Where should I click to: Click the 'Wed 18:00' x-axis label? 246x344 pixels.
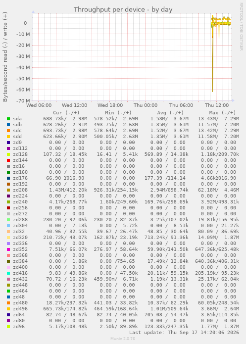(x=110, y=105)
